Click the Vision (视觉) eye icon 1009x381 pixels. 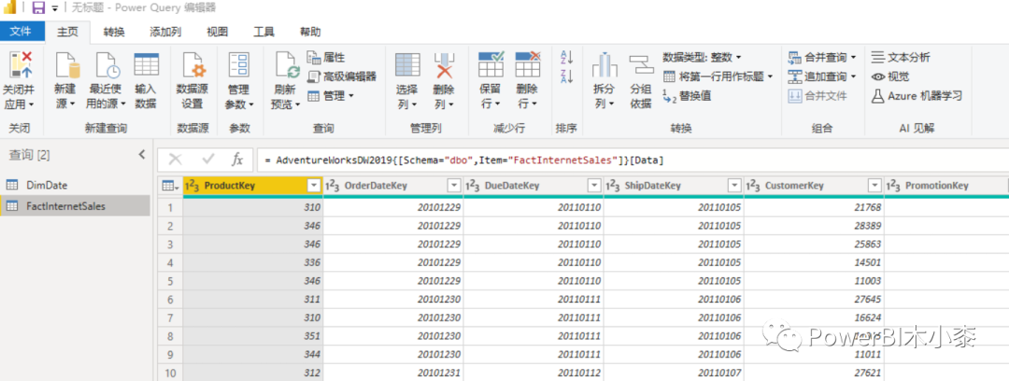coord(877,77)
